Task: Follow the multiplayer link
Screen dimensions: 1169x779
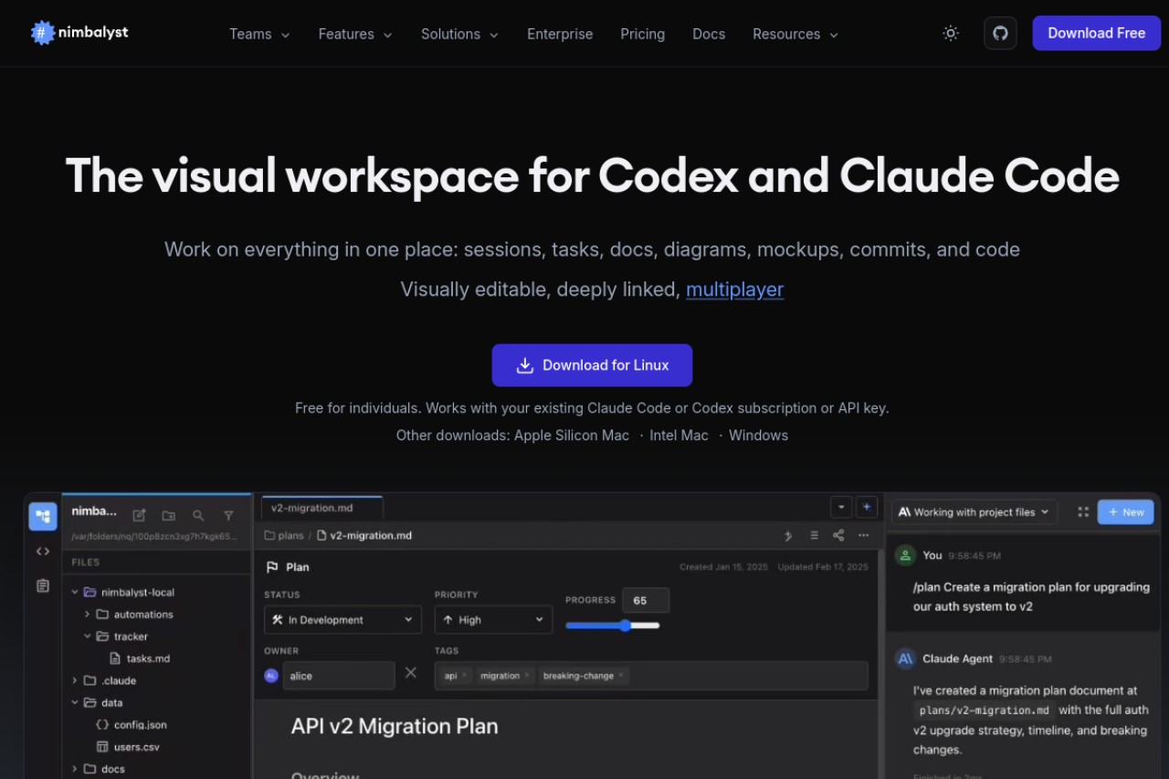Action: pyautogui.click(x=734, y=289)
